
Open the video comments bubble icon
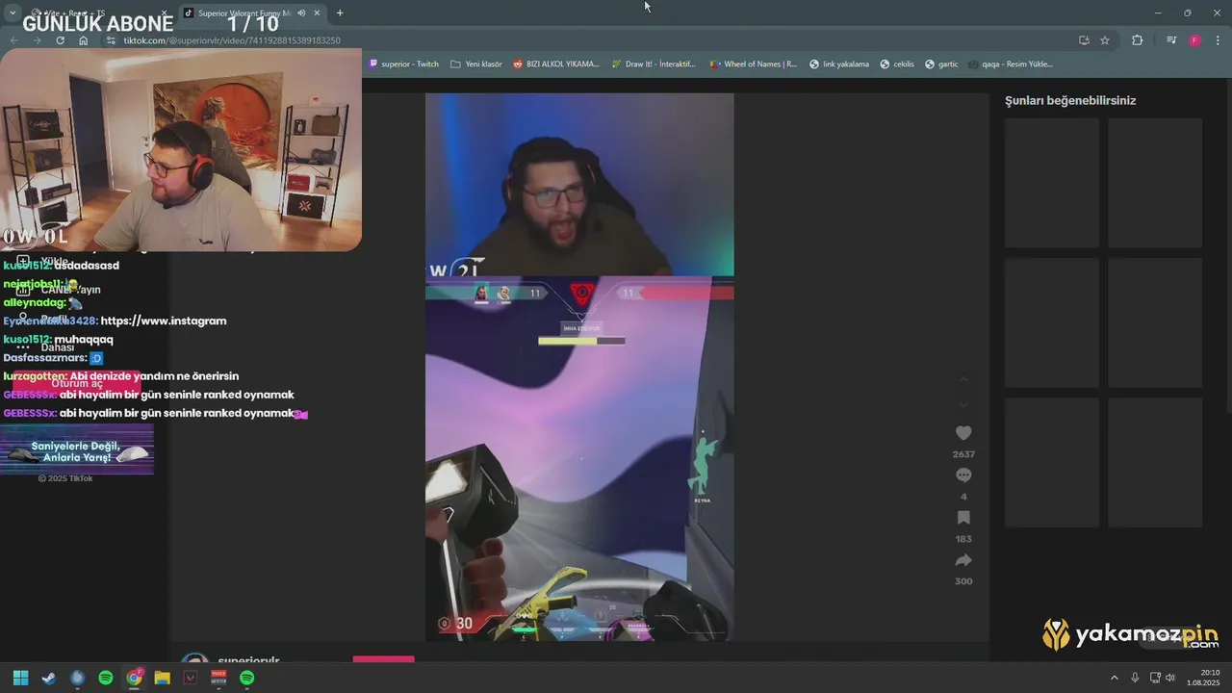coord(963,475)
